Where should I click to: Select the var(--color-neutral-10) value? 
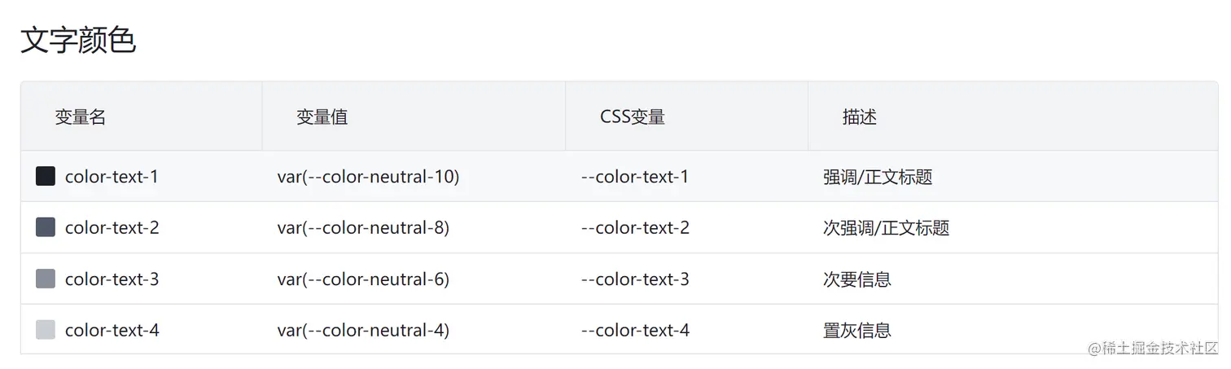(x=368, y=176)
